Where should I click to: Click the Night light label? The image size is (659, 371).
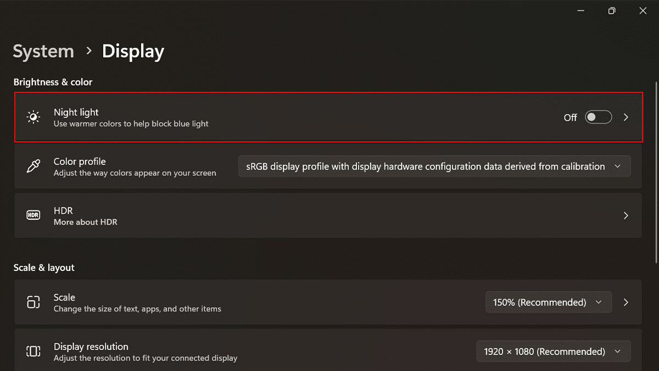[76, 112]
